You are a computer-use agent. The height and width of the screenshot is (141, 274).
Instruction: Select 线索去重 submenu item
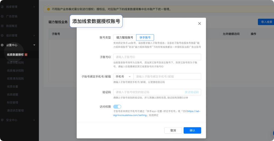12,87
